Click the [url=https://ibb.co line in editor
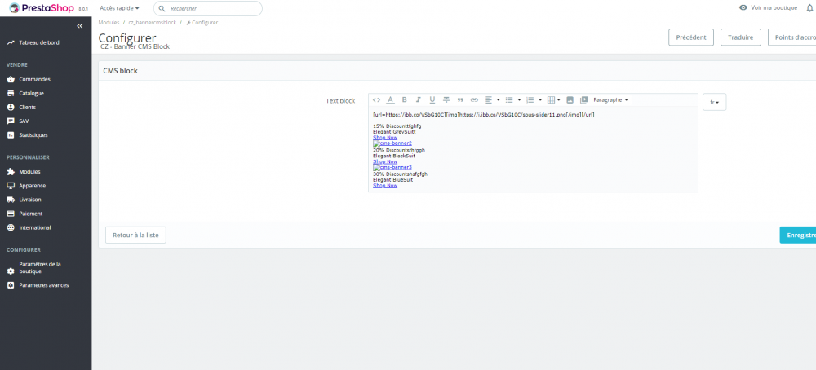This screenshot has width=816, height=370. 483,115
